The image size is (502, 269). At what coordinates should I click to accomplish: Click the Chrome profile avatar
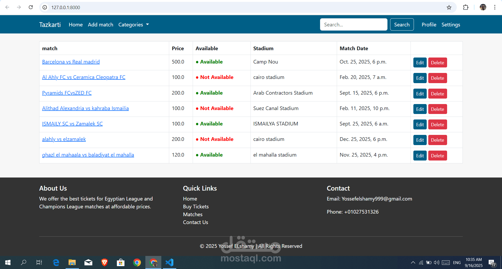click(483, 7)
